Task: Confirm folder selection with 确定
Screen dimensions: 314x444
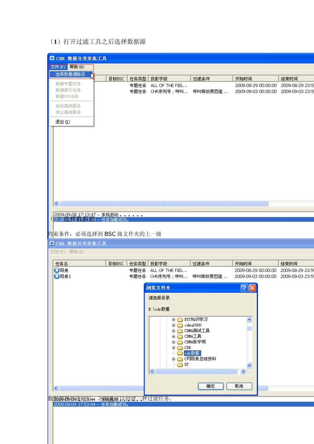Action: point(211,386)
